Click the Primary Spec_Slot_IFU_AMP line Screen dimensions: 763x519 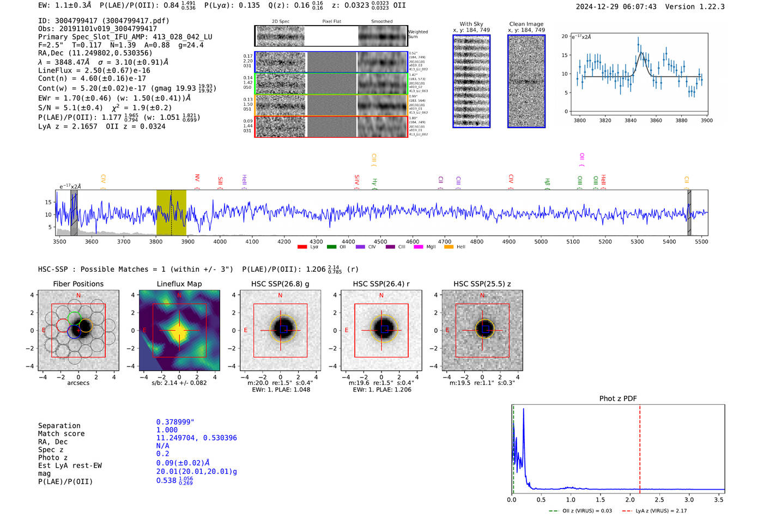coord(125,37)
